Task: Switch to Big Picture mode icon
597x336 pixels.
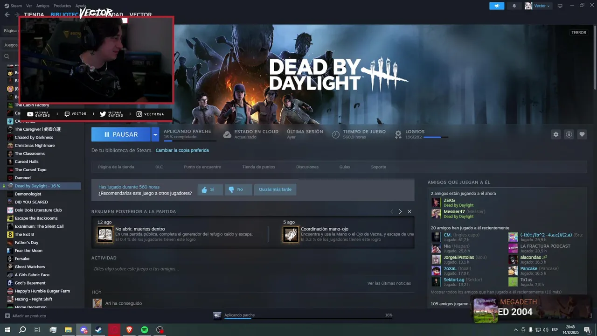Action: 560,6
